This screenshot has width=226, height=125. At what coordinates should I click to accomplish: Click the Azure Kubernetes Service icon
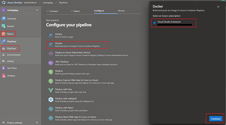[51, 54]
